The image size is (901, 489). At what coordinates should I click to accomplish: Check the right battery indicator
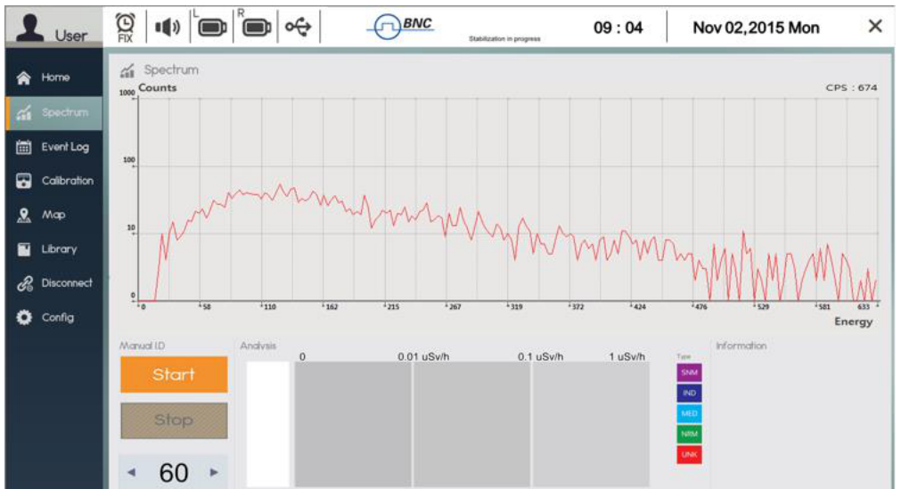256,27
